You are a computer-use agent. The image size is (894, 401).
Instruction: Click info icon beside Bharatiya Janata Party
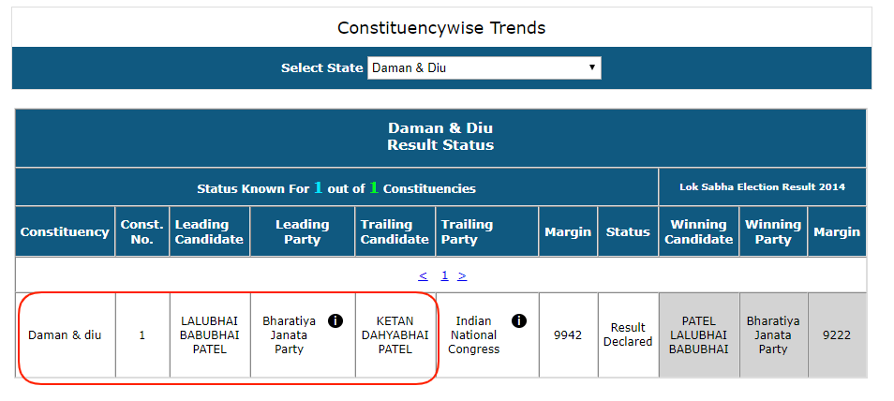tap(335, 321)
